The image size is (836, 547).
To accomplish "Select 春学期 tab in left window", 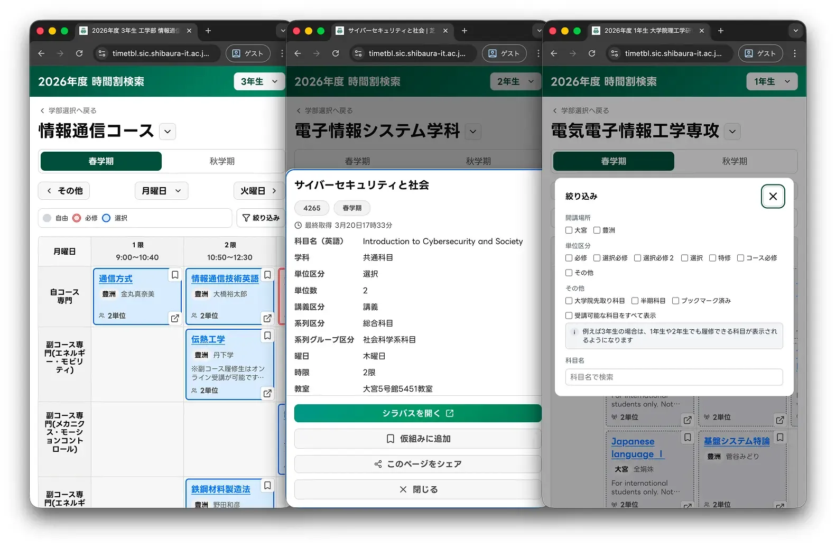I will point(101,161).
